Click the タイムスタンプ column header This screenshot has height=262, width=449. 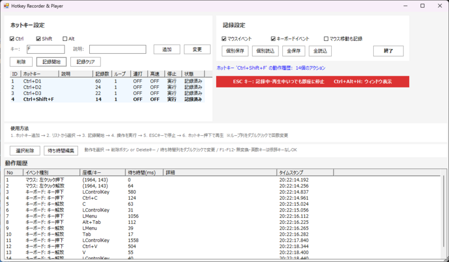(x=292, y=172)
